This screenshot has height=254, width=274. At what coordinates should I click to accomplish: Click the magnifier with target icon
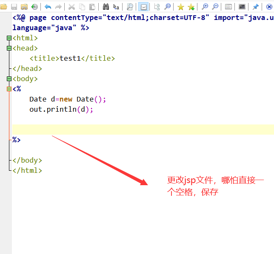(x=167, y=7)
